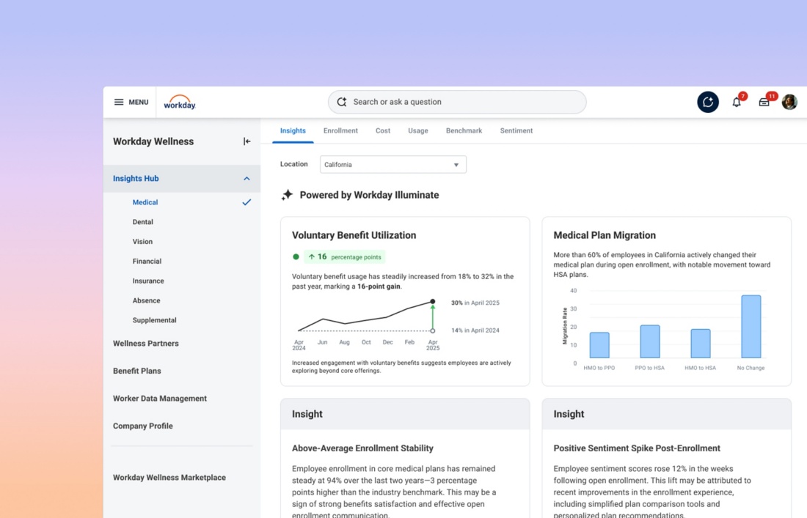Open the Sentiment tab
Screen dimensions: 807x518
pos(516,130)
